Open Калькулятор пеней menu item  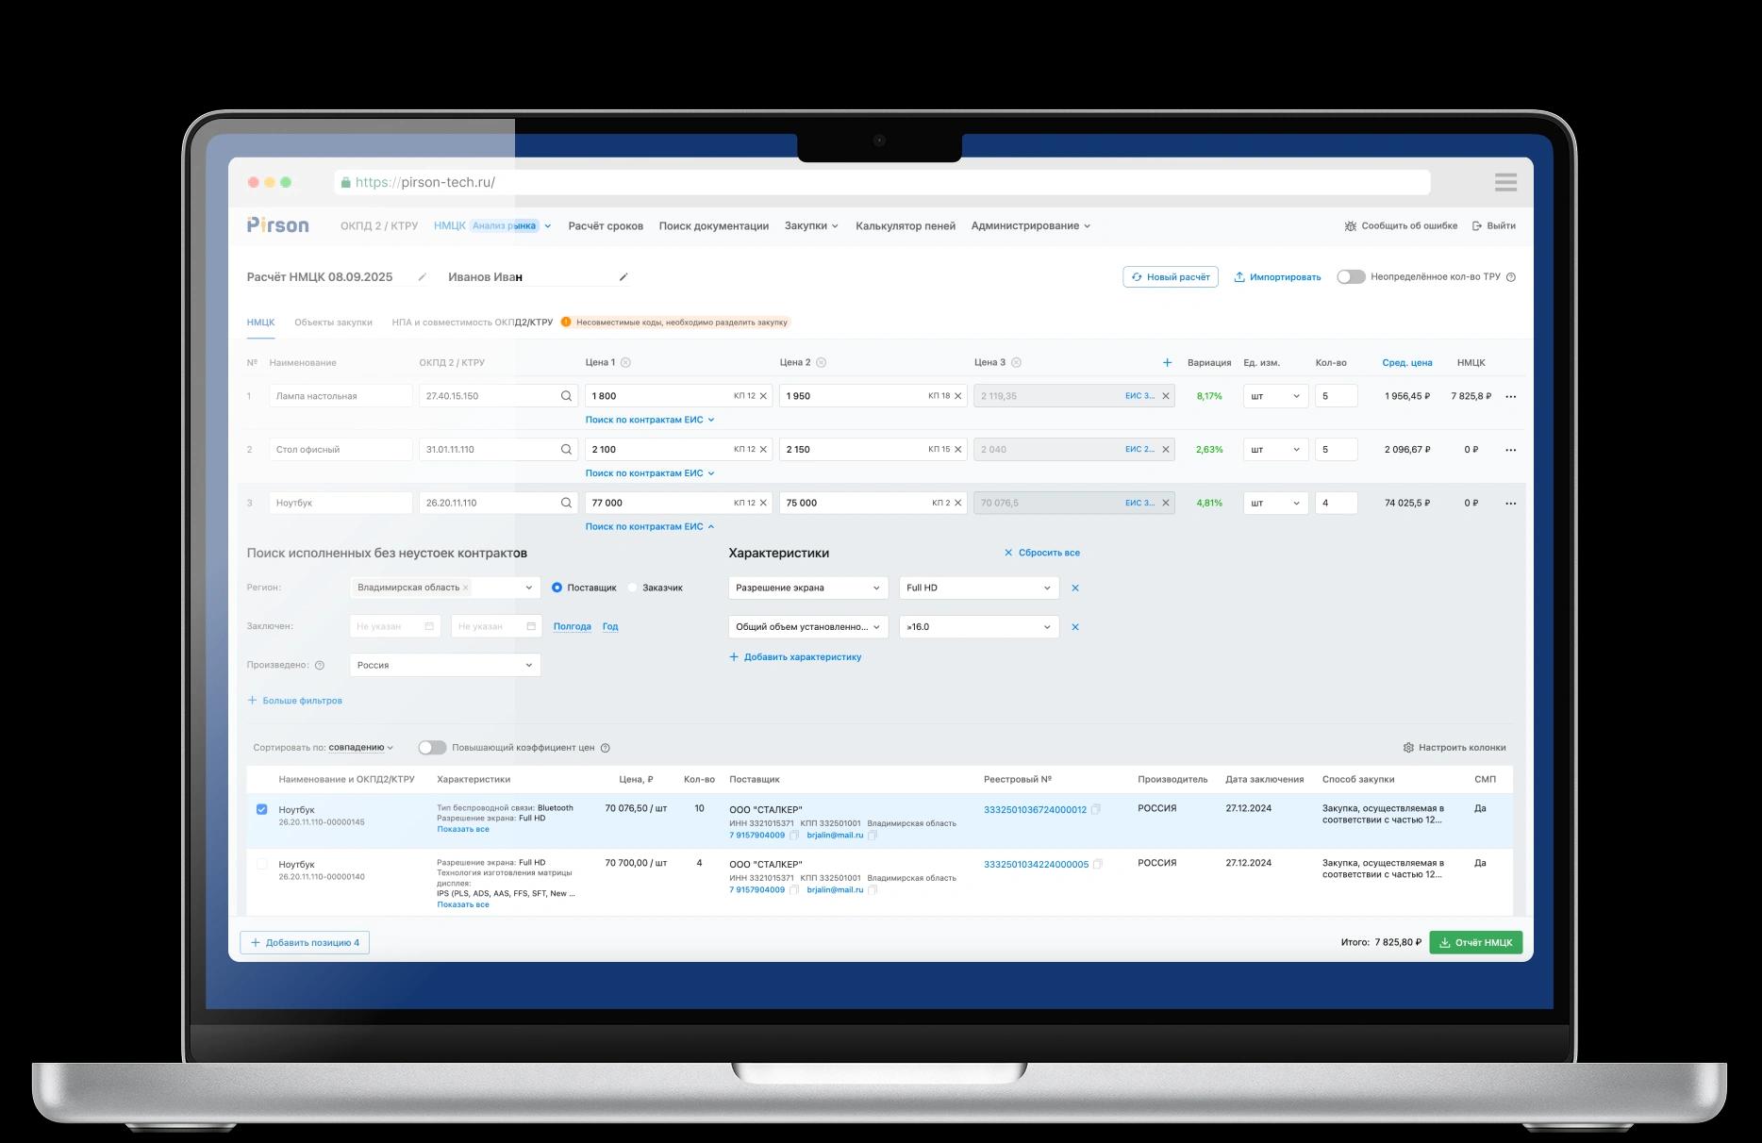pyautogui.click(x=905, y=225)
